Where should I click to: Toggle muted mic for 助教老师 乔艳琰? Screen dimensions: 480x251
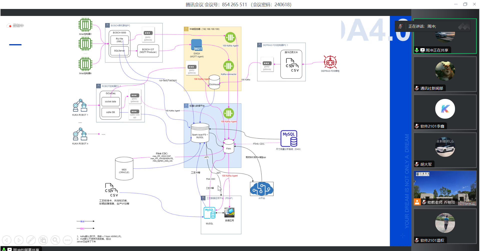tap(424, 202)
